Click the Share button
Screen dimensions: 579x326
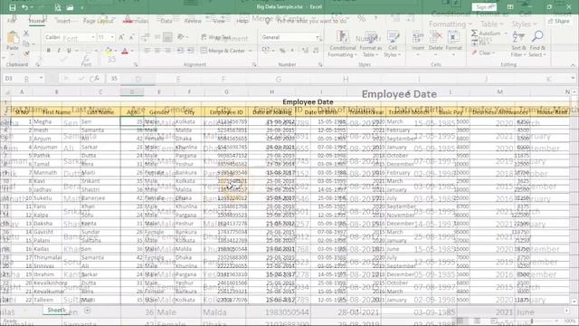pyautogui.click(x=558, y=21)
